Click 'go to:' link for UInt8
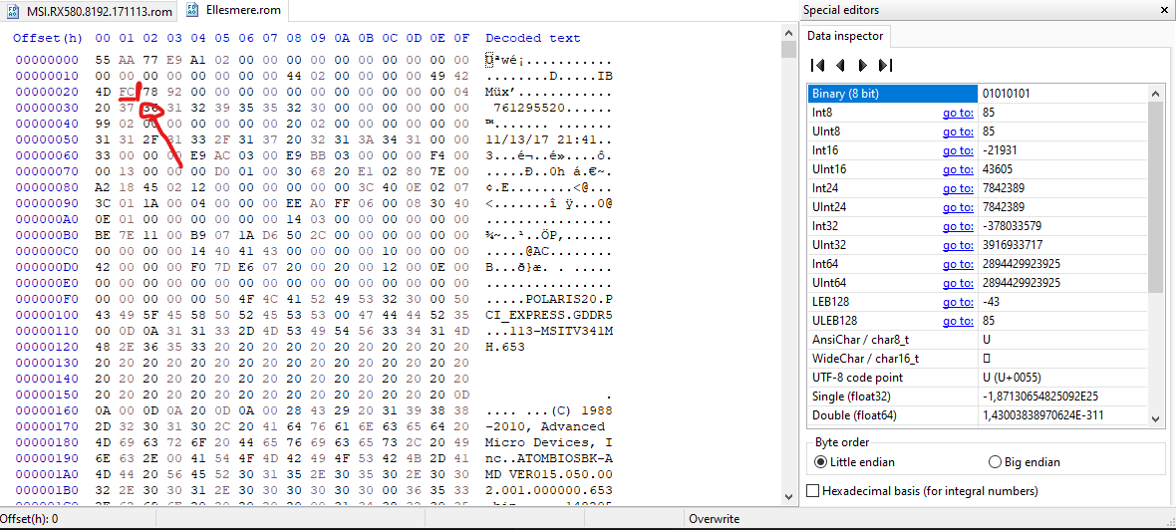The image size is (1176, 530). coord(958,132)
